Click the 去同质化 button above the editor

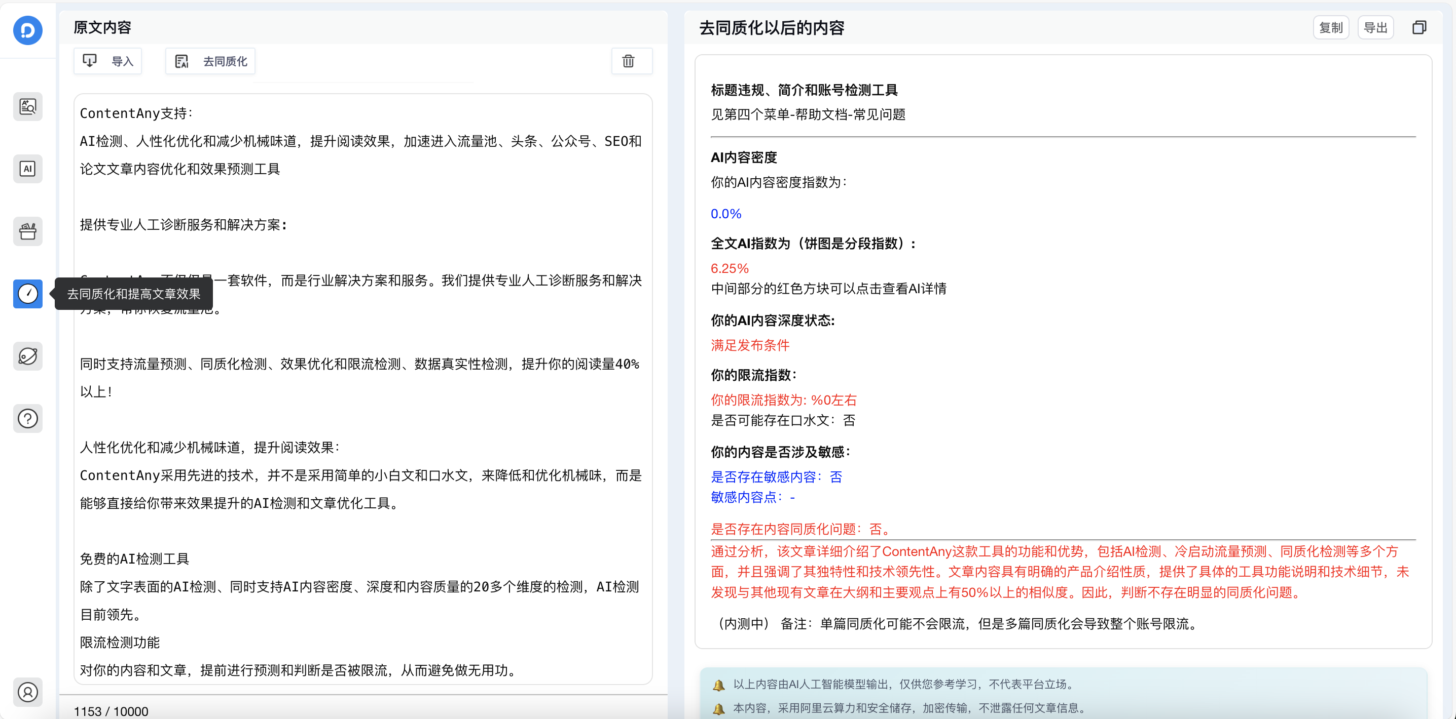210,60
